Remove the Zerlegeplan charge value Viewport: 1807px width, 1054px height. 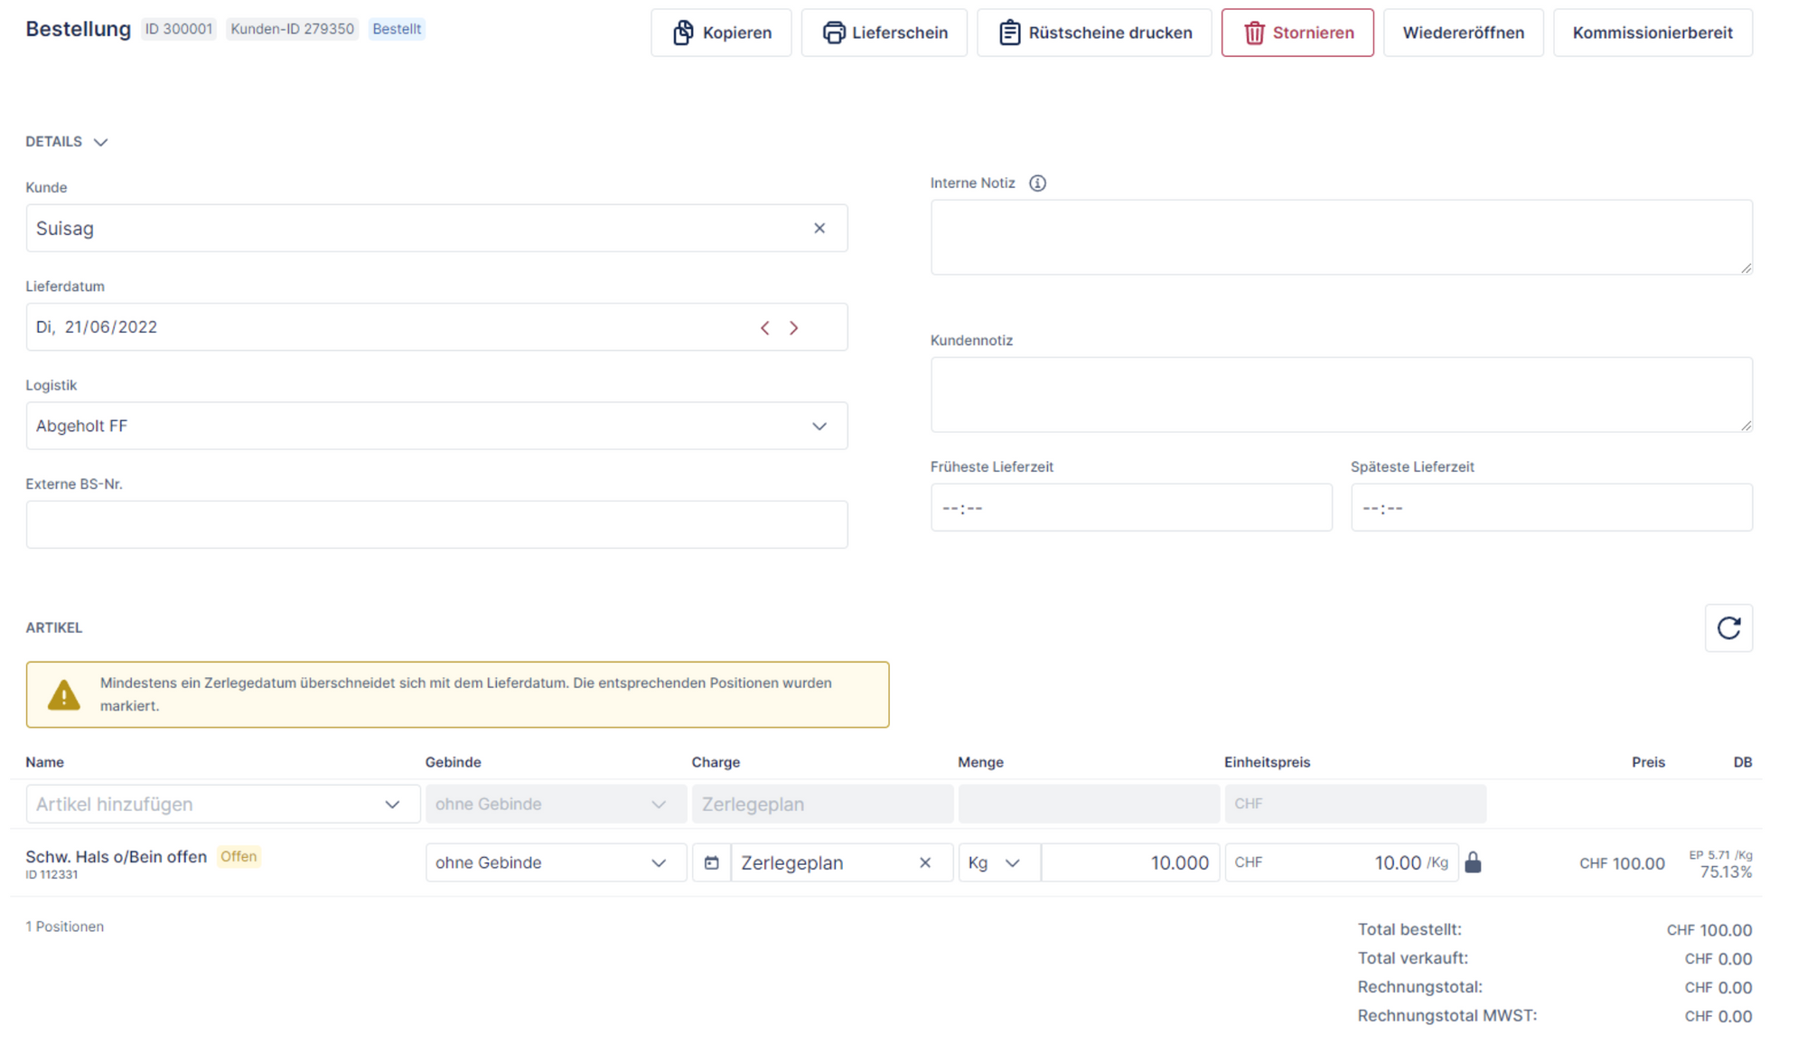[x=925, y=863]
